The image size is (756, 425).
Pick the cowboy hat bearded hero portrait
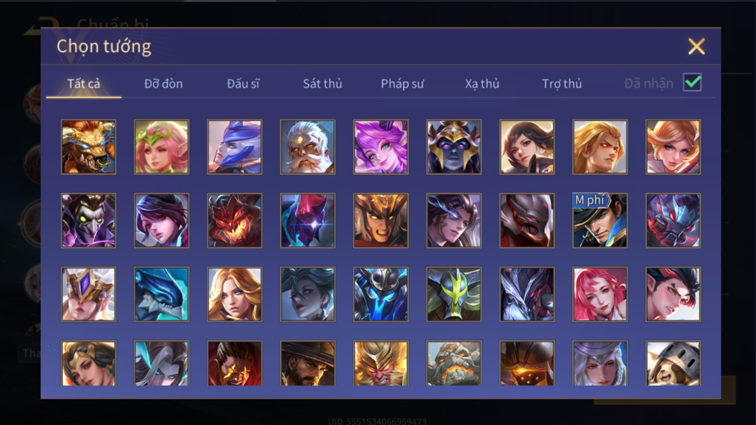click(x=308, y=363)
